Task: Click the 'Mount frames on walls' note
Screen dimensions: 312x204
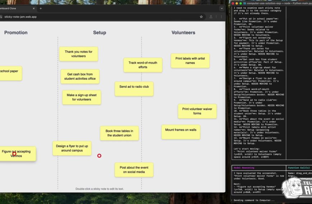Action: click(181, 132)
